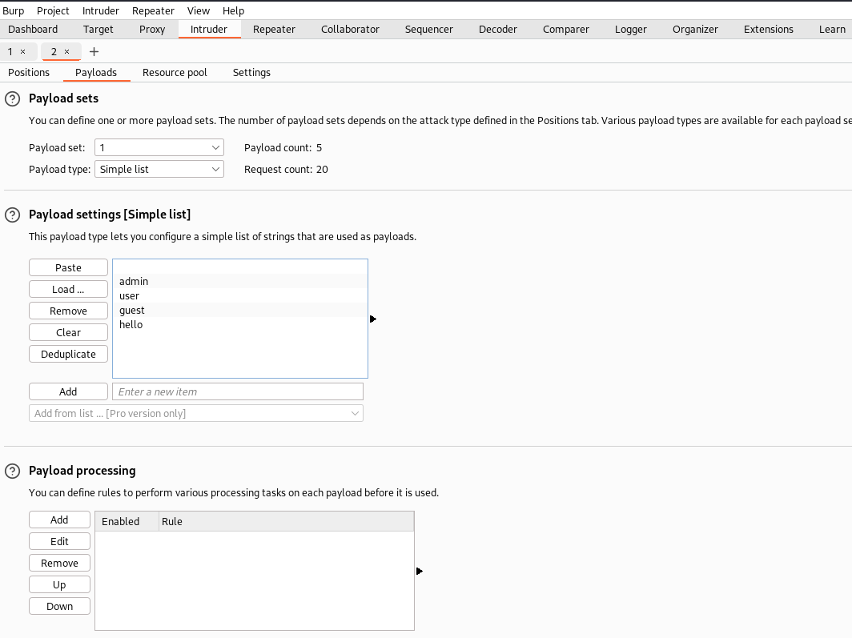
Task: Switch to the Collaborator tab
Action: coord(350,30)
